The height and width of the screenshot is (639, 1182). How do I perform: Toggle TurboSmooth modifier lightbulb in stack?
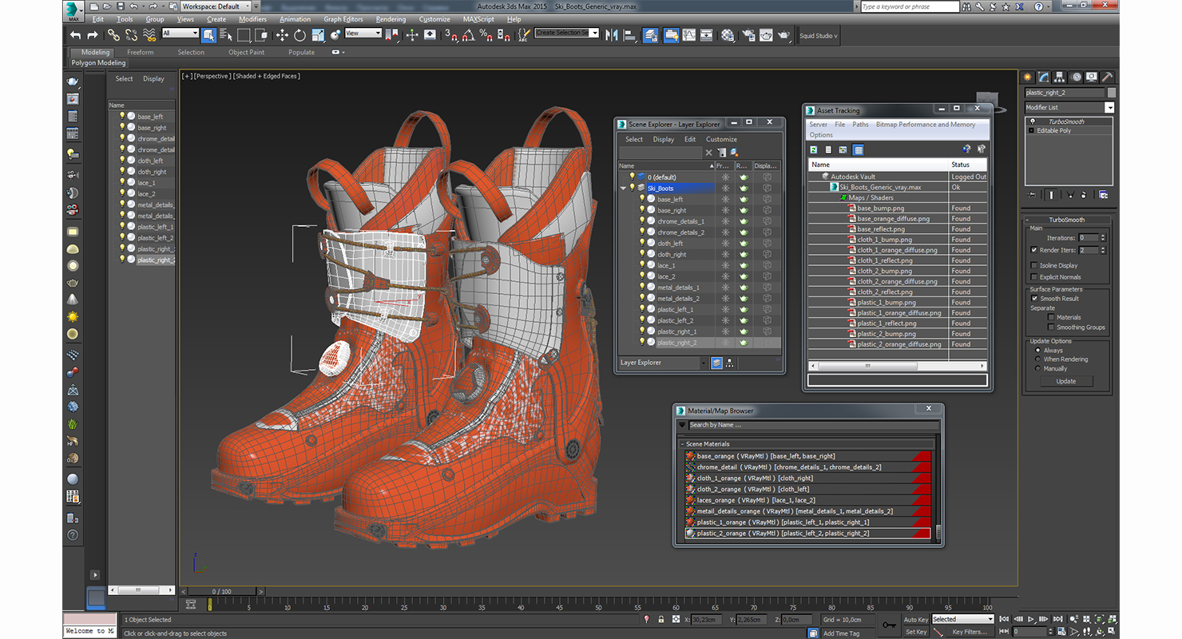[x=1031, y=121]
